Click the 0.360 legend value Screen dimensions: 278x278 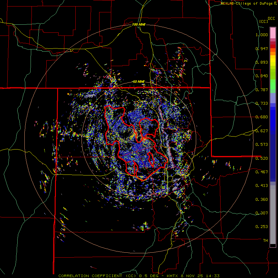coord(262,200)
